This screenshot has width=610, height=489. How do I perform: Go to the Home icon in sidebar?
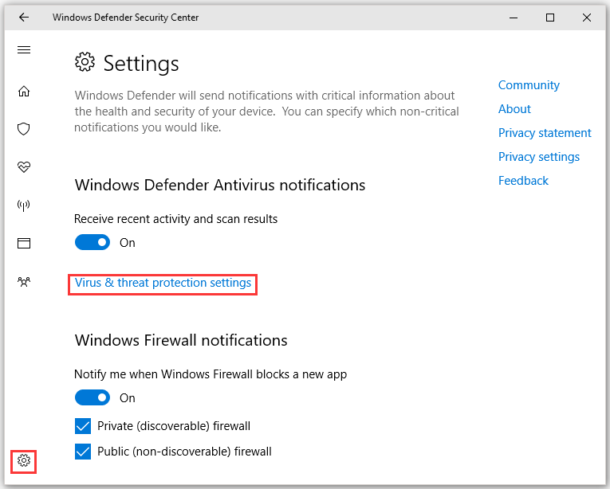point(24,91)
